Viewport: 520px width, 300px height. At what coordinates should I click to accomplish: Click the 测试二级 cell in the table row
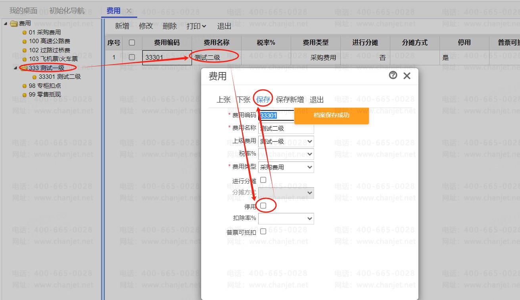click(x=217, y=57)
